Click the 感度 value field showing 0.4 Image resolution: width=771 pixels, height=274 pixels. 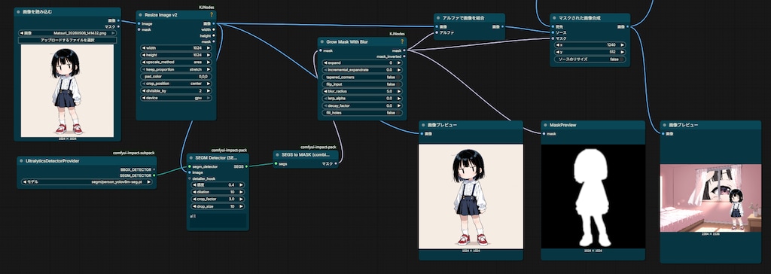coord(218,184)
